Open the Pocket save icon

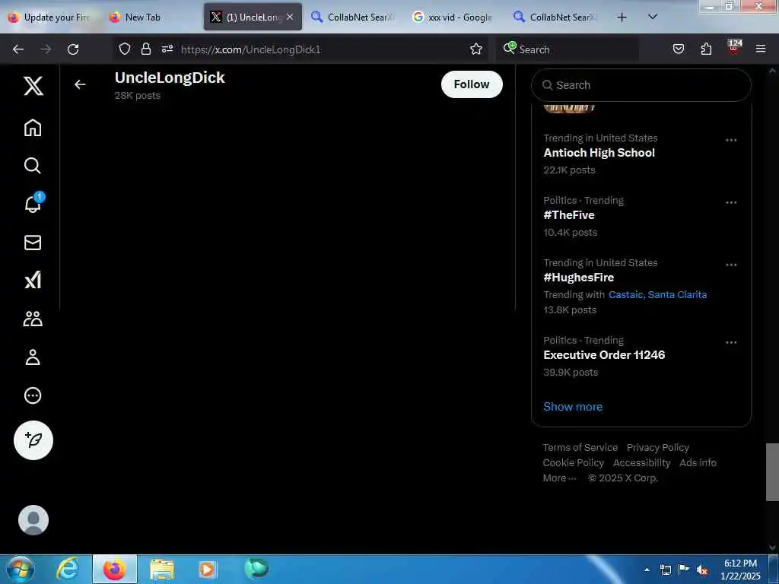[x=679, y=49]
